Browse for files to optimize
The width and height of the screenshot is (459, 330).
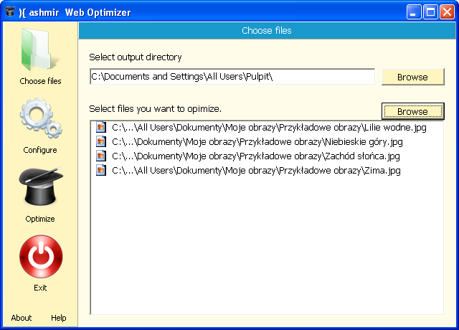[x=412, y=111]
